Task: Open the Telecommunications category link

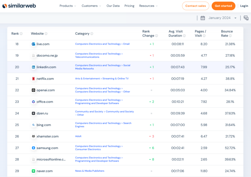Action: (x=87, y=57)
